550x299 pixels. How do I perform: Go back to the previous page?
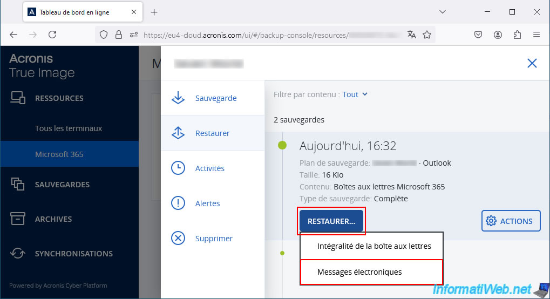tap(13, 35)
